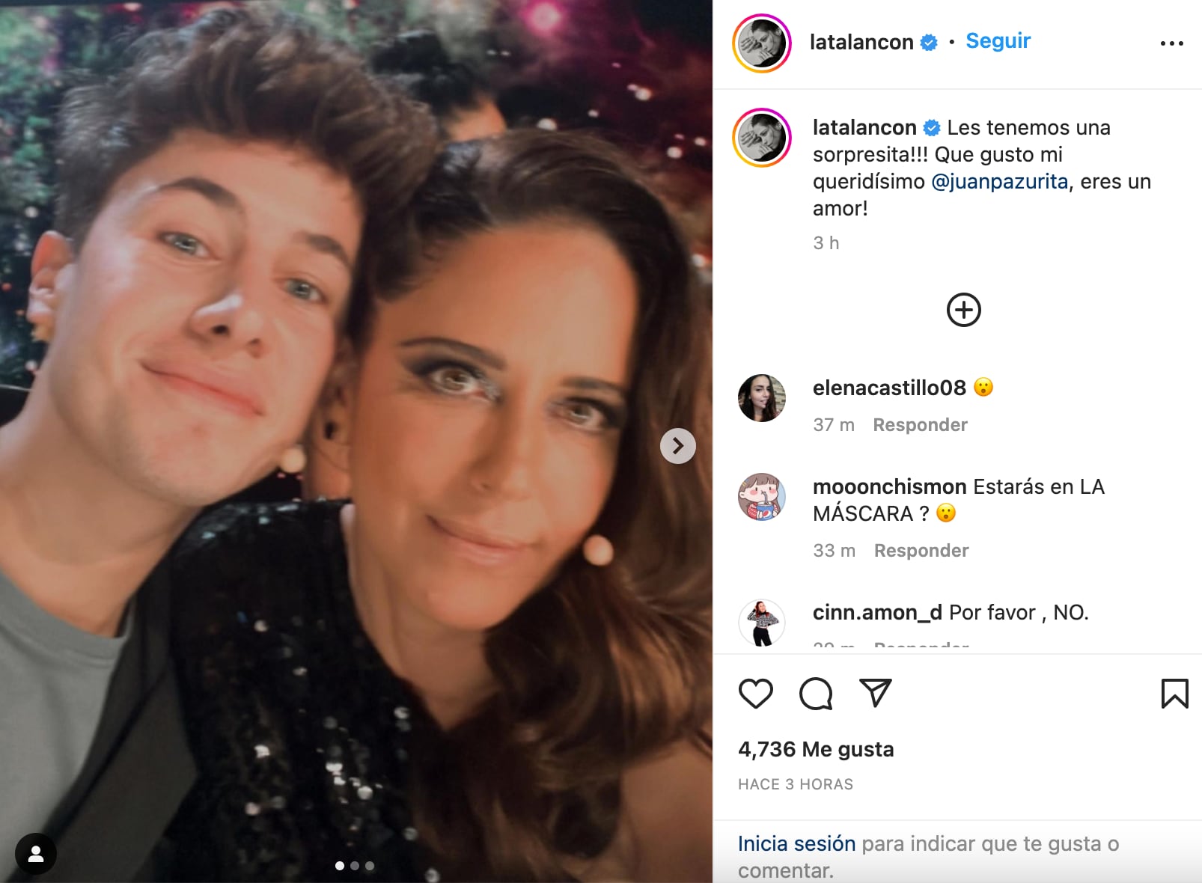Open elenacastillo08's profile picture
This screenshot has width=1202, height=883.
[x=762, y=398]
